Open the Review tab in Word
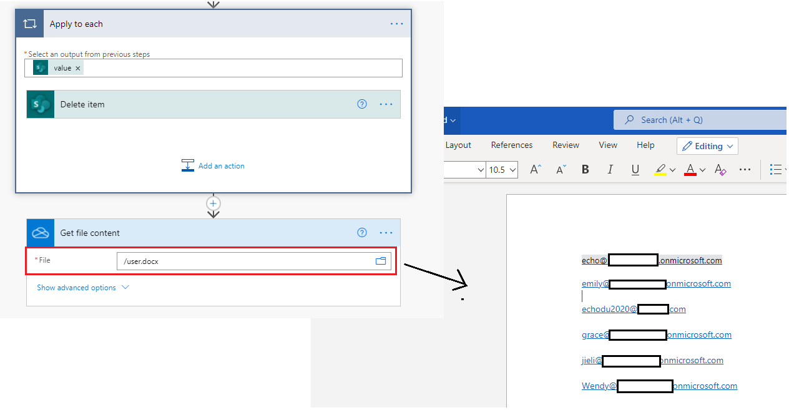The width and height of the screenshot is (789, 415). 566,145
